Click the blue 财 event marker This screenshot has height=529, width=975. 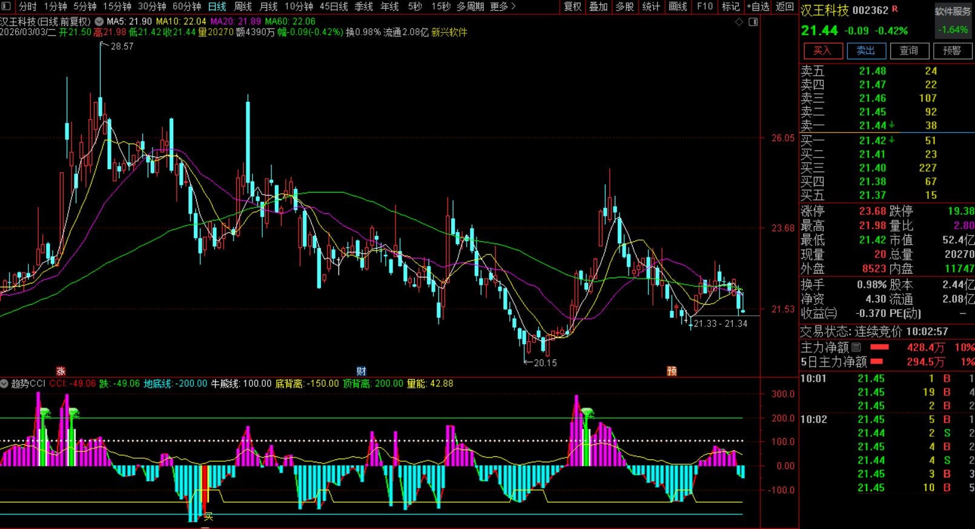(x=361, y=371)
